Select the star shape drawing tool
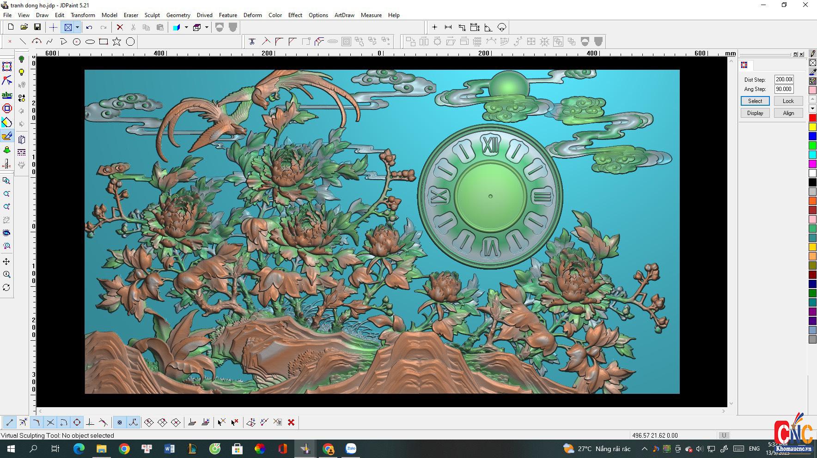This screenshot has width=817, height=458. tap(116, 42)
